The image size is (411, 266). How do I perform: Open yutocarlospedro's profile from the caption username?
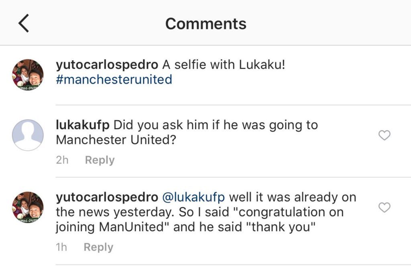click(x=107, y=65)
